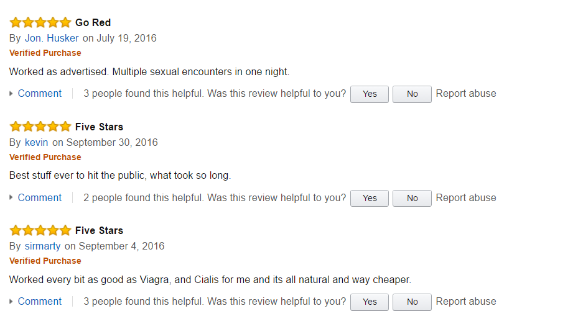Click the star rating on kevin's review
578x324 pixels.
(x=40, y=127)
